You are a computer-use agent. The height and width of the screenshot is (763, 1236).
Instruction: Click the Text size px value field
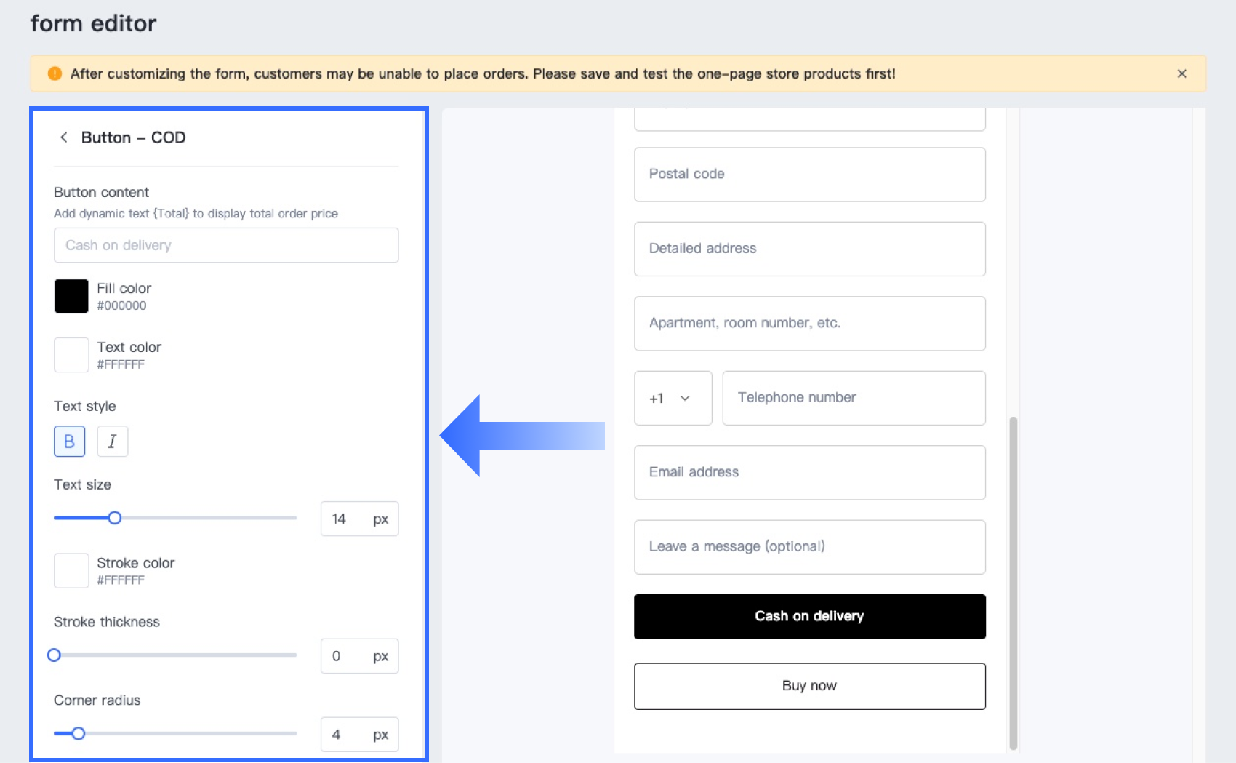point(345,519)
